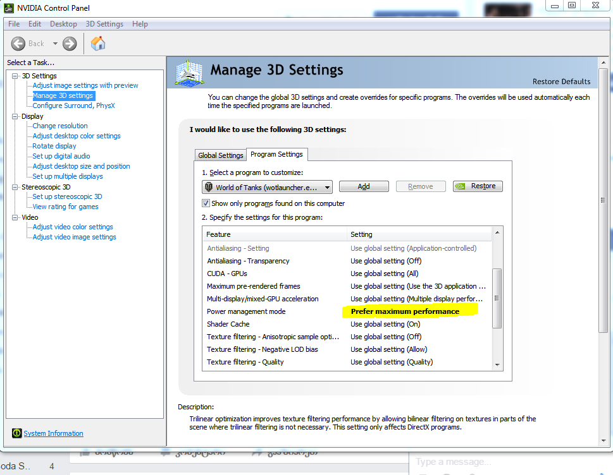This screenshot has width=613, height=475.
Task: Switch to the Global Settings tab
Action: pyautogui.click(x=220, y=155)
